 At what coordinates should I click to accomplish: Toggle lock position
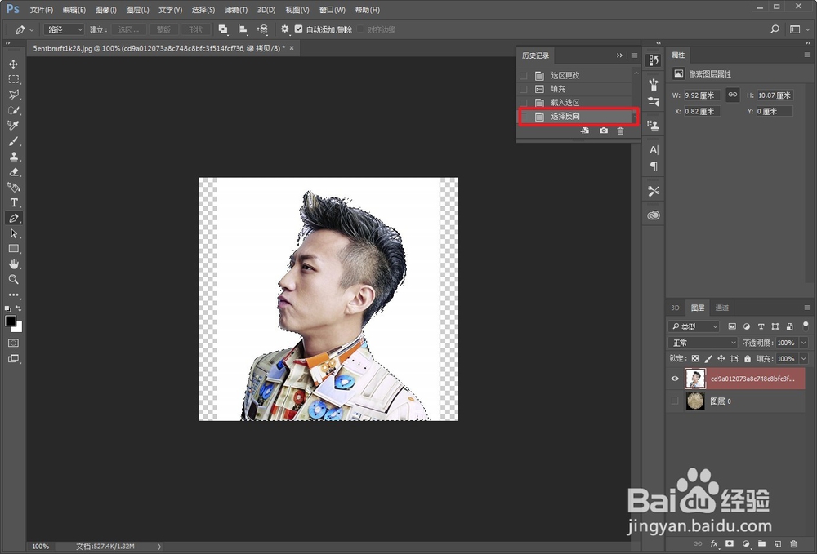coord(721,358)
